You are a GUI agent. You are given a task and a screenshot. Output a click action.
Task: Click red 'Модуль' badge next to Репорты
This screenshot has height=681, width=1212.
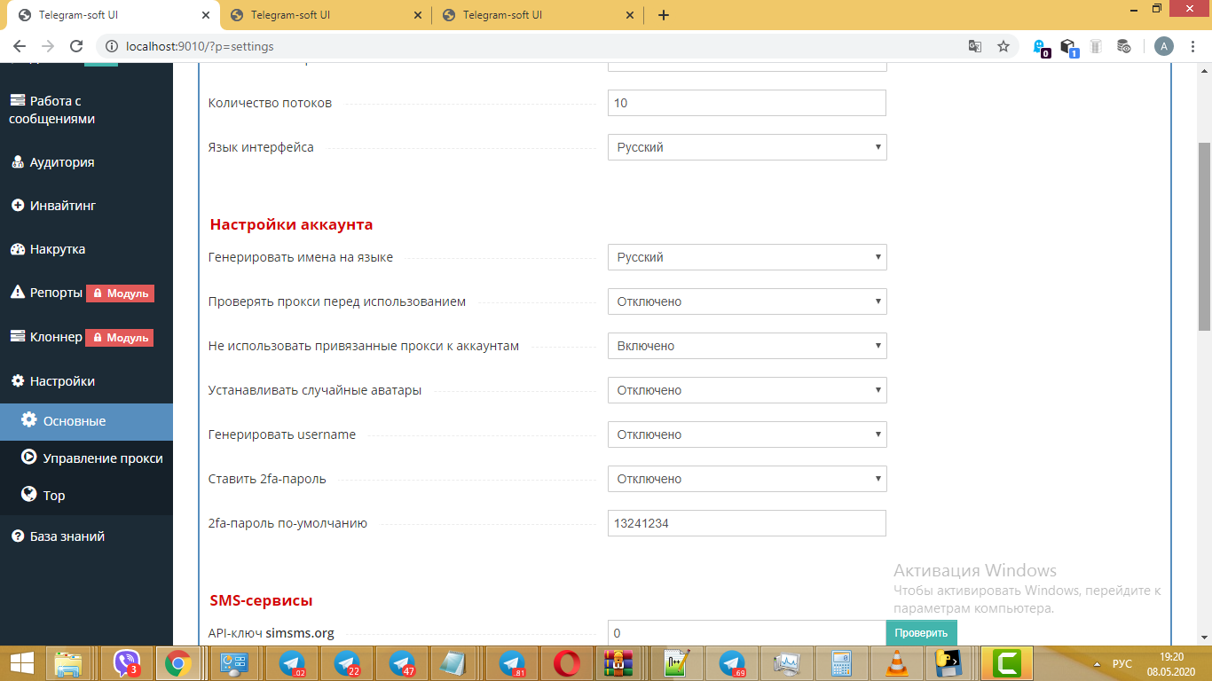pos(120,294)
